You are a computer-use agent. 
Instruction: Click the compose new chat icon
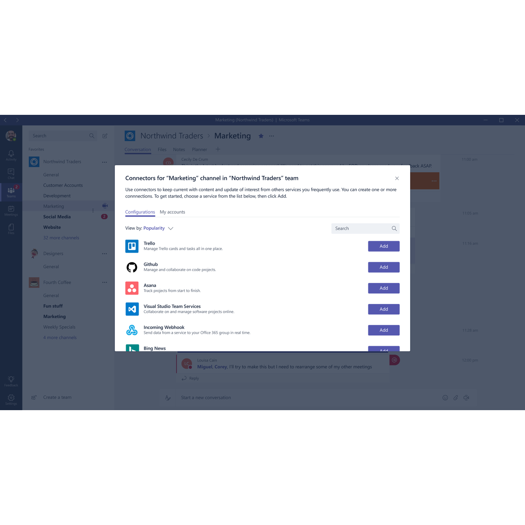105,136
